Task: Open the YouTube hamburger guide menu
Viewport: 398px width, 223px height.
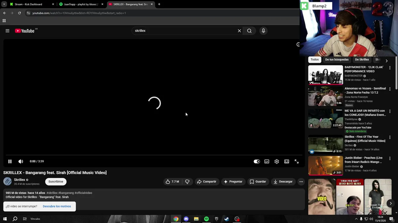Action: click(x=7, y=31)
